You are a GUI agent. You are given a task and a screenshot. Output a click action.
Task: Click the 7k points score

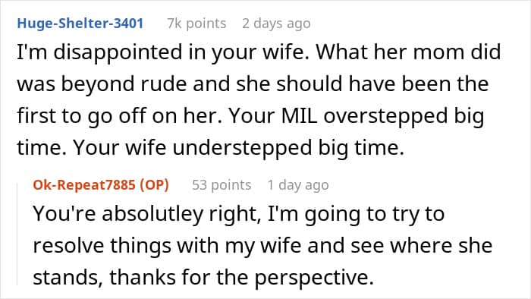[x=196, y=24]
